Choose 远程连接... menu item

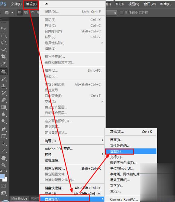pos(72,160)
